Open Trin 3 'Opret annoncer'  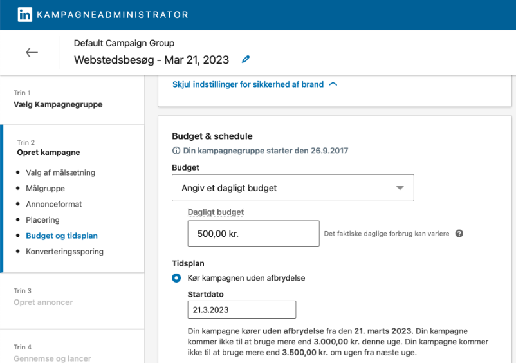point(43,302)
